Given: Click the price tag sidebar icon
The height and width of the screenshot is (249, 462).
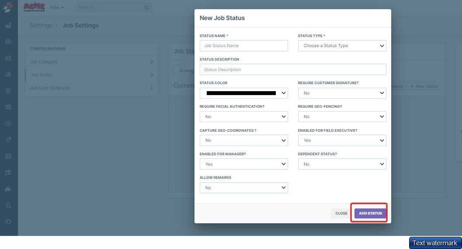Looking at the screenshot, I should [8, 140].
